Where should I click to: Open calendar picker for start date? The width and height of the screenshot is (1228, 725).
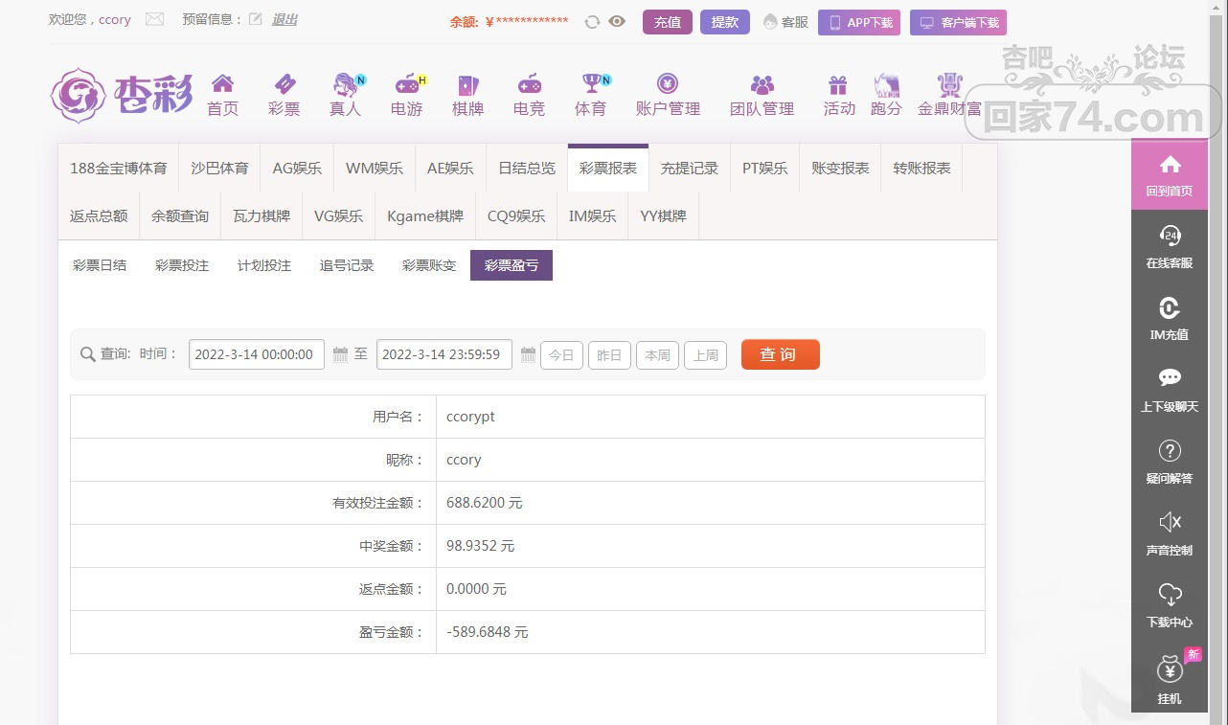[340, 355]
